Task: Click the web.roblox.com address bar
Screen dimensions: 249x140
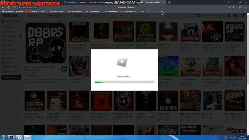Action: [x=30, y=7]
